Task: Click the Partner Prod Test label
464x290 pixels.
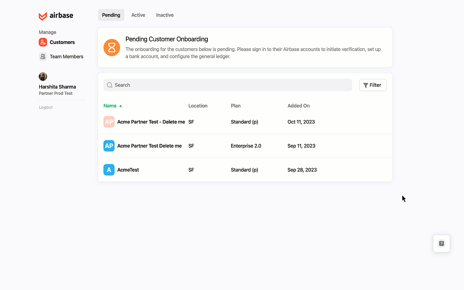Action: [x=56, y=93]
